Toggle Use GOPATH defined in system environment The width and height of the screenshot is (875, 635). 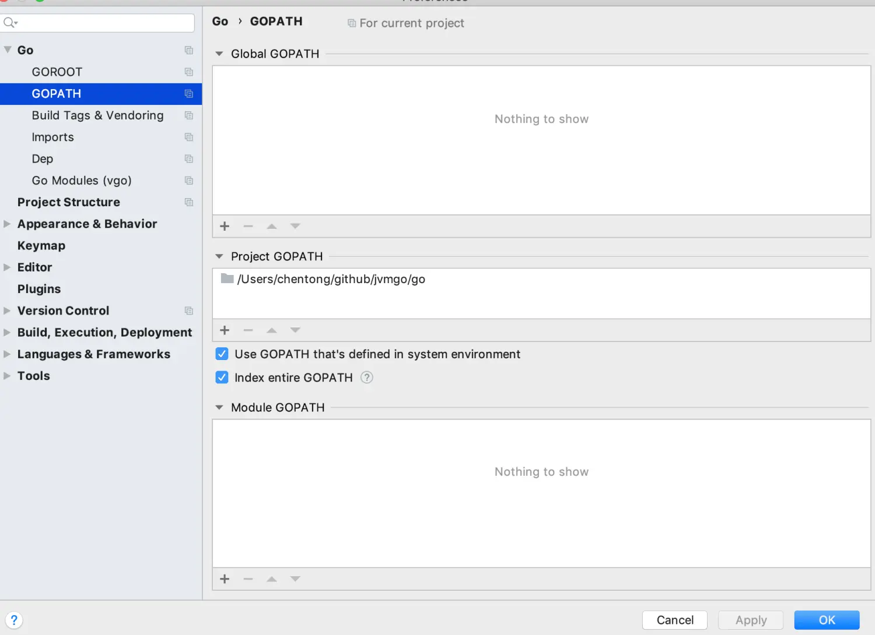pos(222,354)
